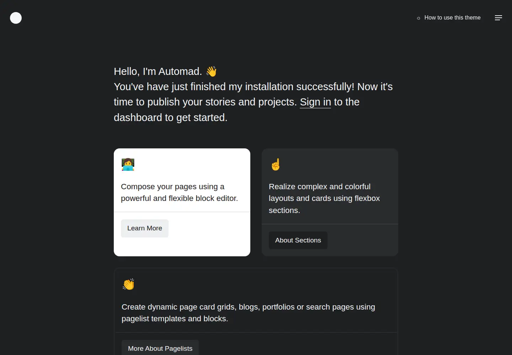Click the pagelist templates description text

pos(248,313)
